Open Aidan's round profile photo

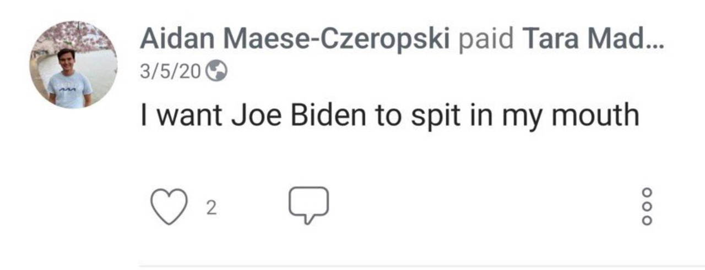pyautogui.click(x=73, y=64)
